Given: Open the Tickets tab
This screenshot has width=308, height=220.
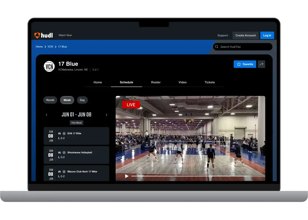Looking at the screenshot, I should tap(210, 82).
